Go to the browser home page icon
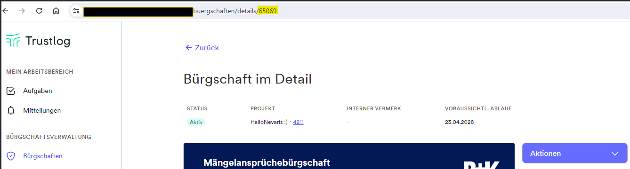Screen dimensions: 630x169 click(x=56, y=11)
